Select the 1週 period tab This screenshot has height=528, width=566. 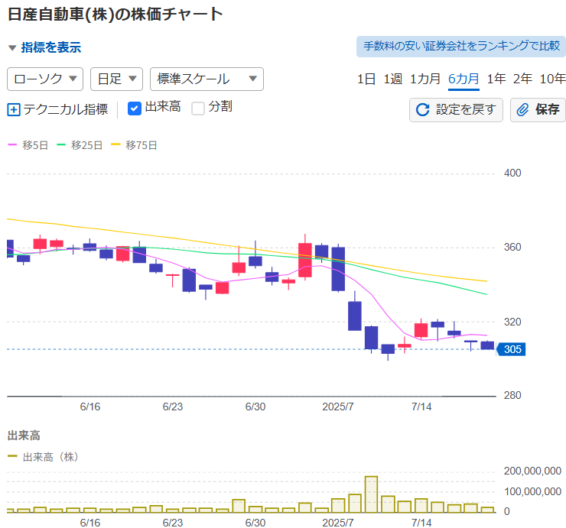pyautogui.click(x=392, y=79)
